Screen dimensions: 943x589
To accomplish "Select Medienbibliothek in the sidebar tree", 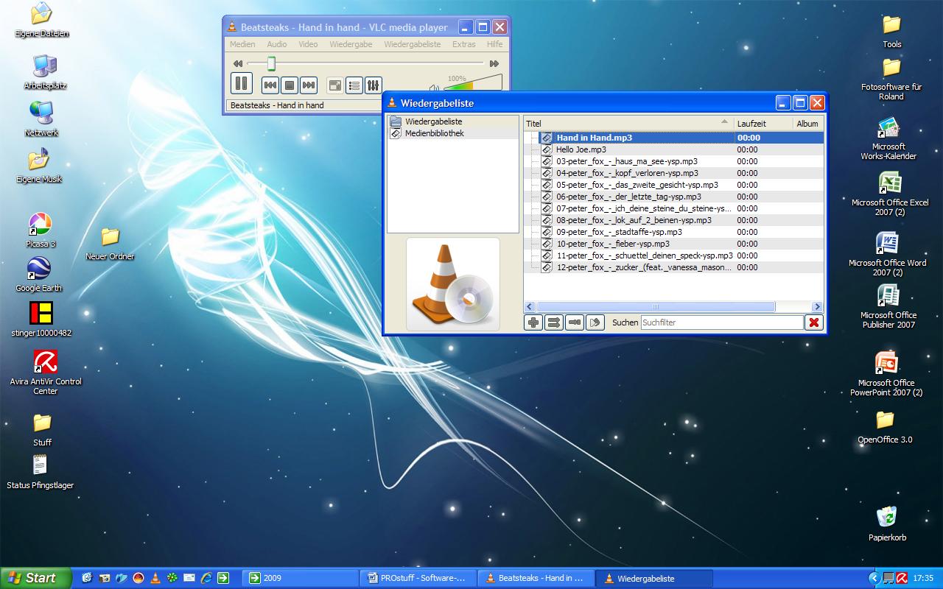I will [x=434, y=133].
